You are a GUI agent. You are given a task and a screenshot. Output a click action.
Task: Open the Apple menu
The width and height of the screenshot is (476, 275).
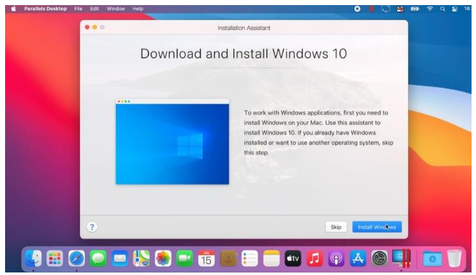coord(13,8)
